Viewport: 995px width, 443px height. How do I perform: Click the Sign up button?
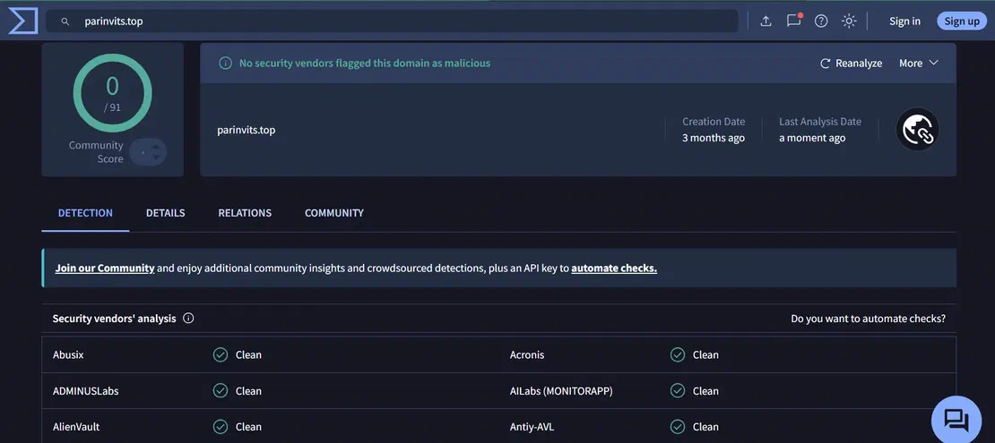click(x=961, y=21)
